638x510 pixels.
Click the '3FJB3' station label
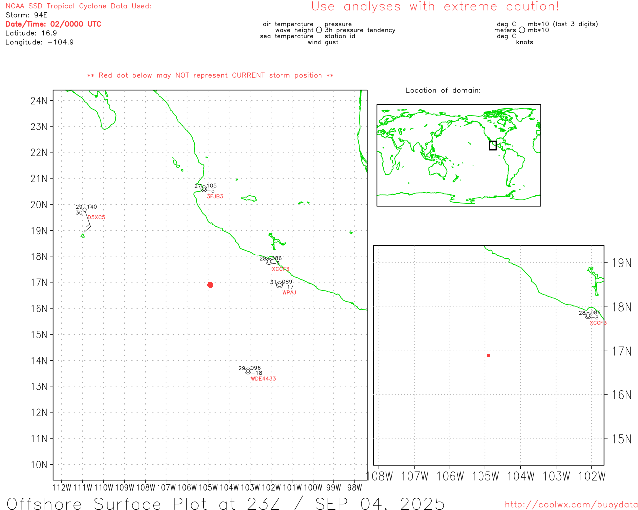pyautogui.click(x=215, y=197)
